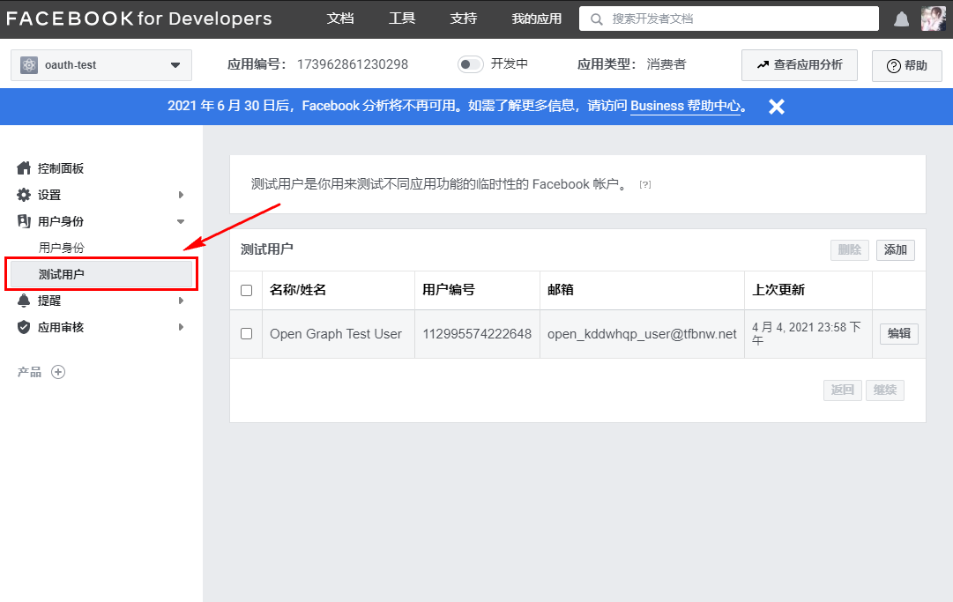This screenshot has height=602, width=953.
Task: Click the 产品 label in sidebar
Action: pos(29,372)
